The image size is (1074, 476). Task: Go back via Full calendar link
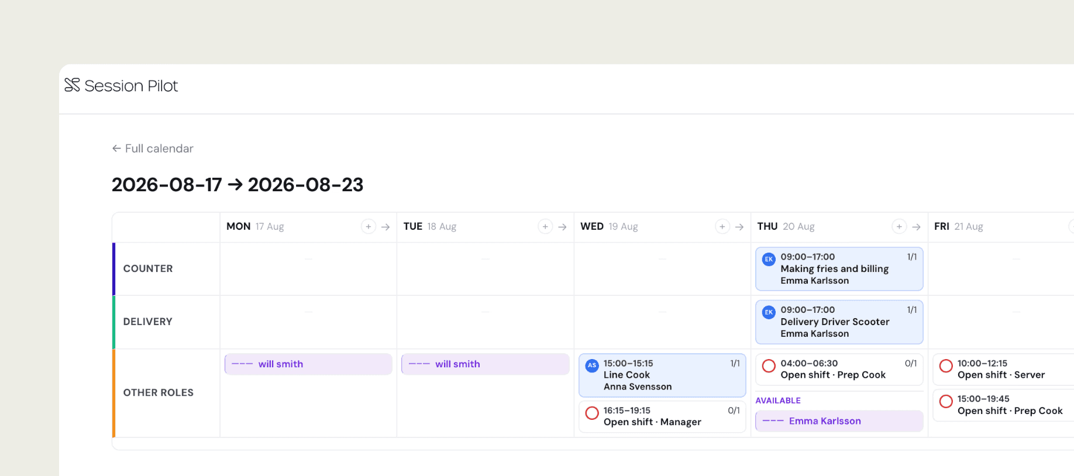click(x=153, y=149)
